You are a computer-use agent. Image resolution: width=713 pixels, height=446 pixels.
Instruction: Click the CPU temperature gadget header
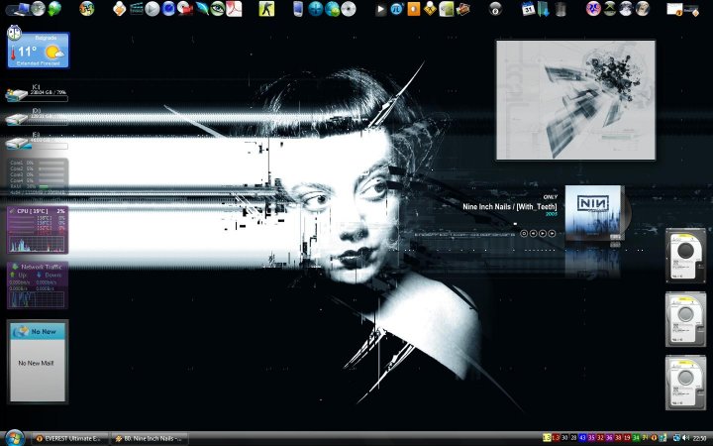(38, 211)
